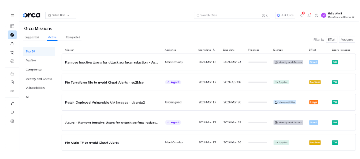Open the Select Unit dropdown
This screenshot has width=360, height=159.
tap(61, 16)
